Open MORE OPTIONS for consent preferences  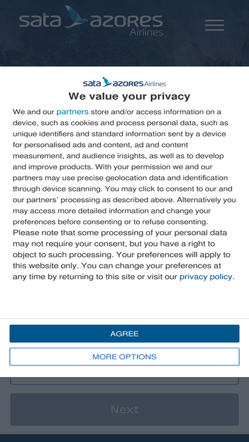pyautogui.click(x=125, y=357)
